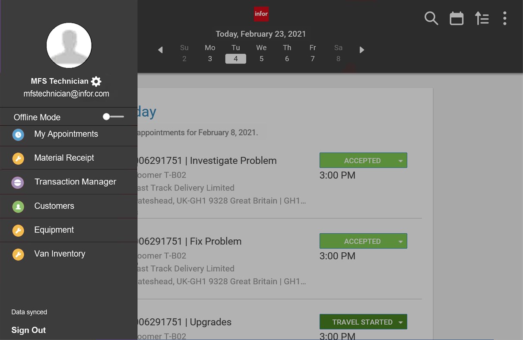Open the three-dot overflow menu
Screen dimensions: 523x340
504,19
